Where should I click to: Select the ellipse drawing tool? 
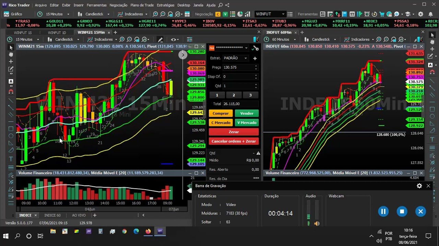[x=11, y=136]
